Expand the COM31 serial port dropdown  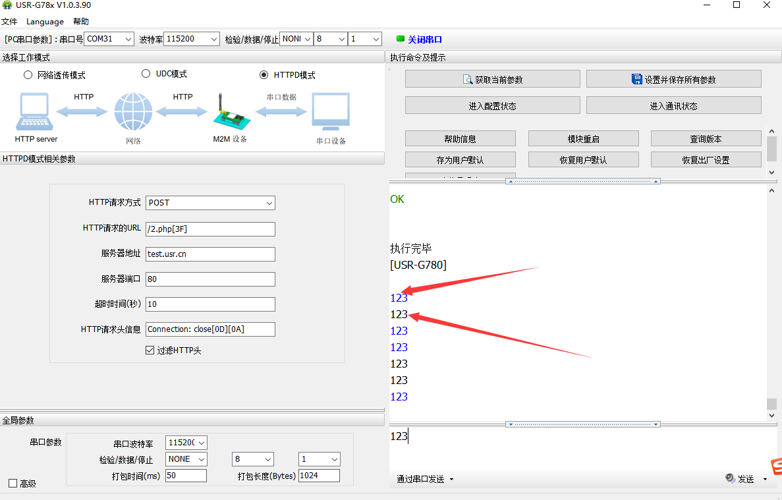(x=109, y=39)
